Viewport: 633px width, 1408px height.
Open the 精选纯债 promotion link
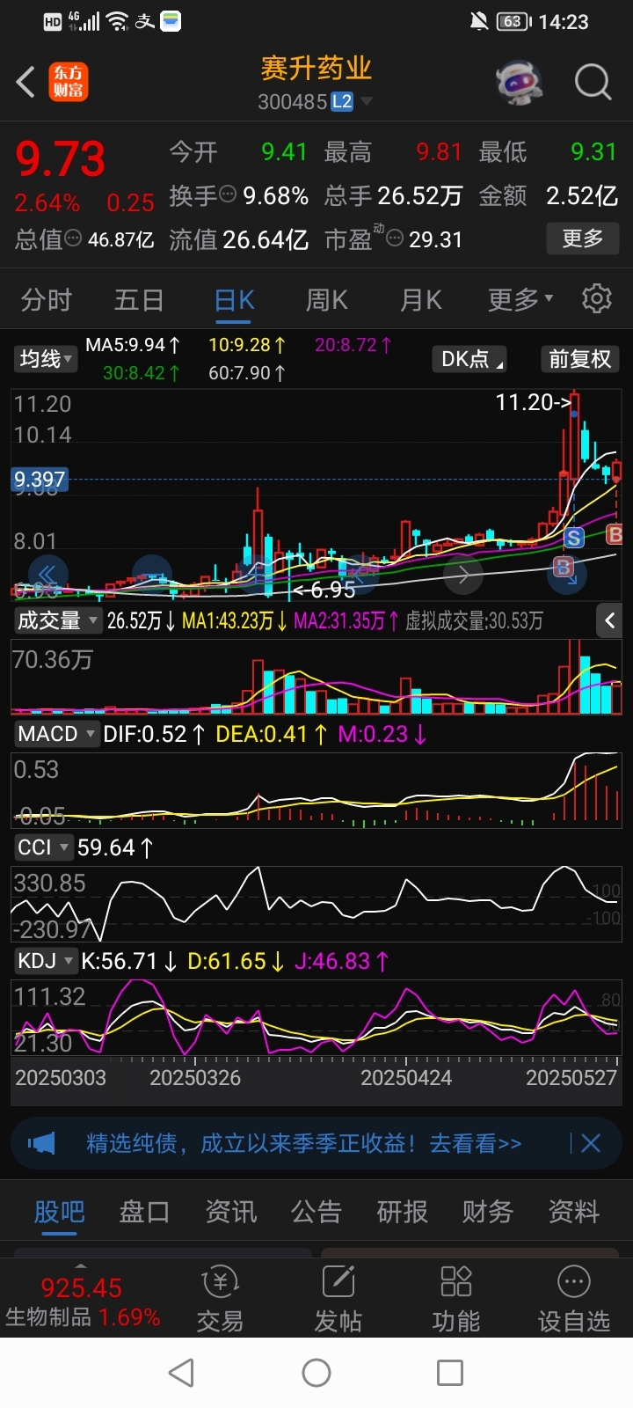pyautogui.click(x=303, y=1143)
